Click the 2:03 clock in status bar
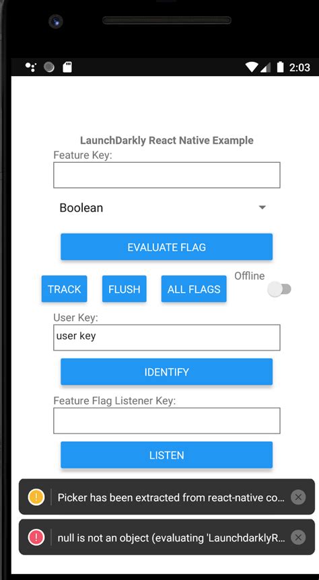 point(299,67)
